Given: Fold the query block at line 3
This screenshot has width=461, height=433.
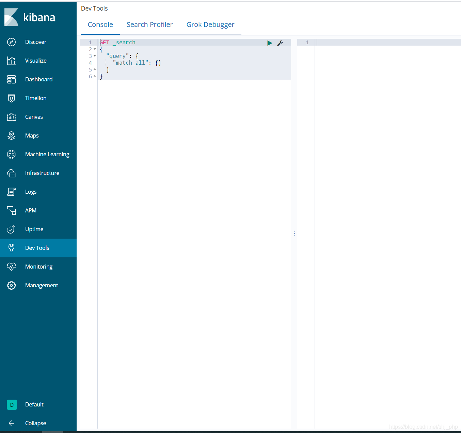Looking at the screenshot, I should [95, 56].
